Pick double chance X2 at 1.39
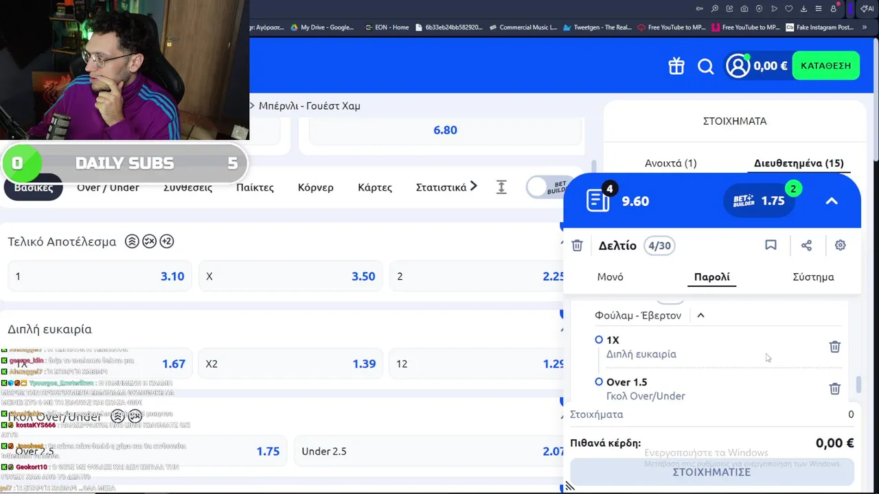Image resolution: width=879 pixels, height=494 pixels. [290, 364]
